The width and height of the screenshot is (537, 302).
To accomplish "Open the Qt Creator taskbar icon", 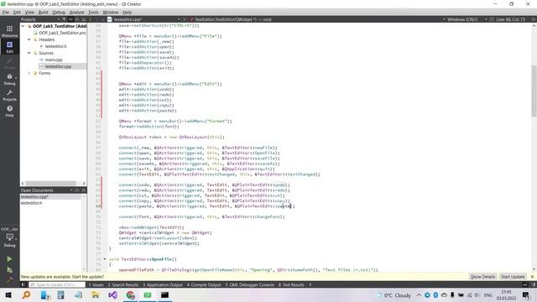I will (x=148, y=294).
